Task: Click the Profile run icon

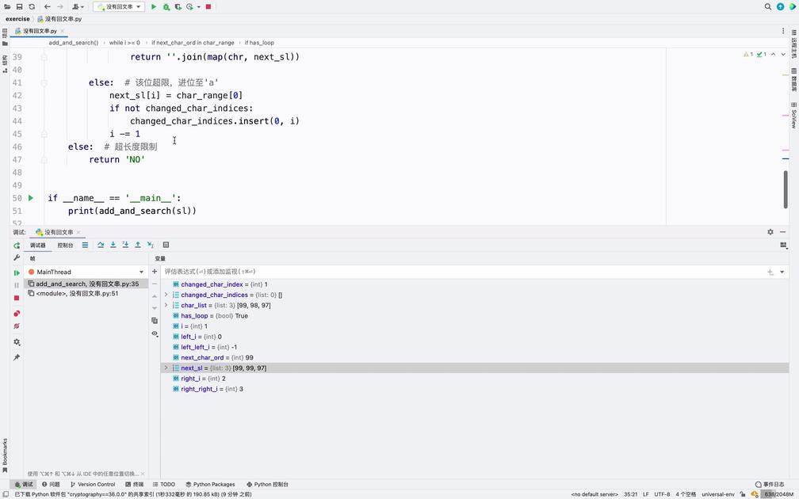Action: coord(191,6)
